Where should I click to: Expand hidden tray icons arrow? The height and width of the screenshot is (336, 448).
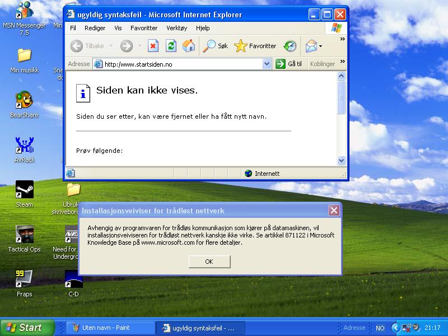(395, 328)
